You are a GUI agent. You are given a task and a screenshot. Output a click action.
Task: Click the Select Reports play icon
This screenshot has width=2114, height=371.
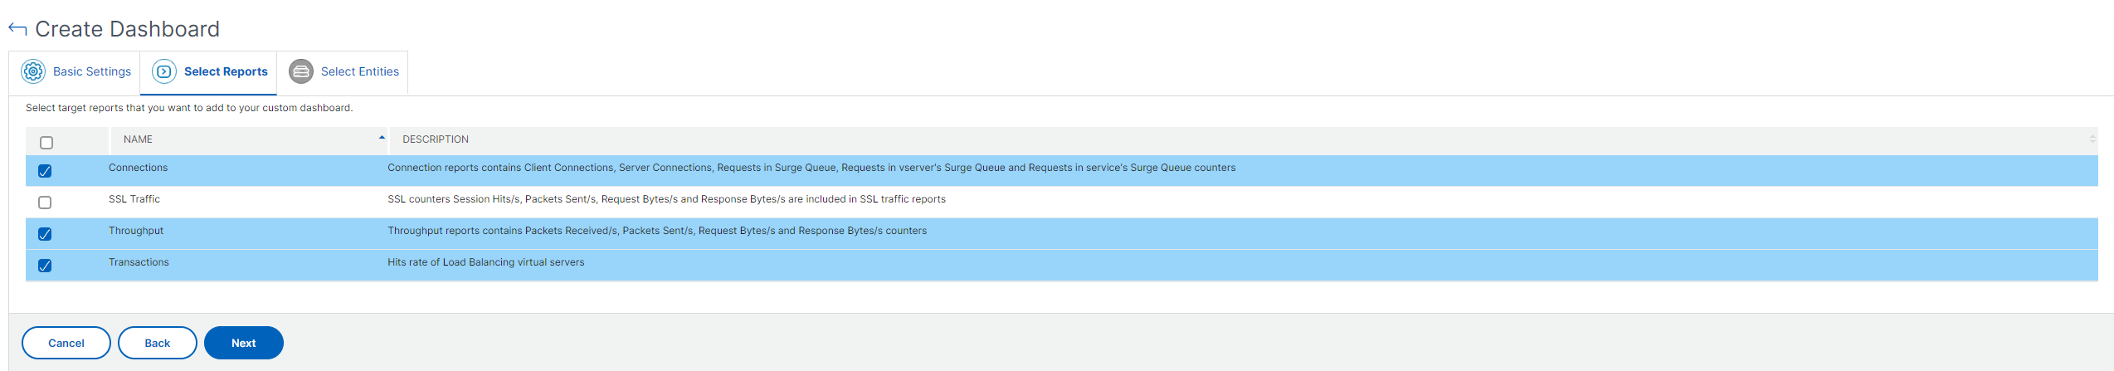coord(164,71)
